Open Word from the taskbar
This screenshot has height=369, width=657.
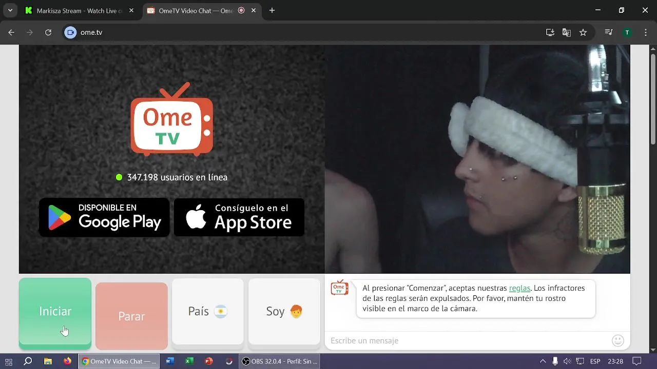(x=170, y=361)
